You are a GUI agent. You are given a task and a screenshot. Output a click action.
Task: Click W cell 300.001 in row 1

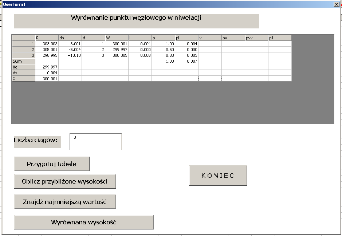pos(117,44)
